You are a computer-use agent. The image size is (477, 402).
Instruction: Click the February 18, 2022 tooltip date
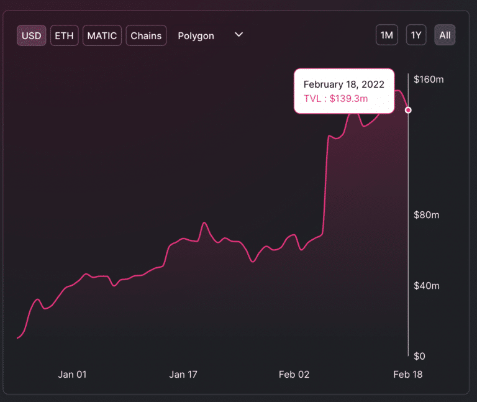343,85
